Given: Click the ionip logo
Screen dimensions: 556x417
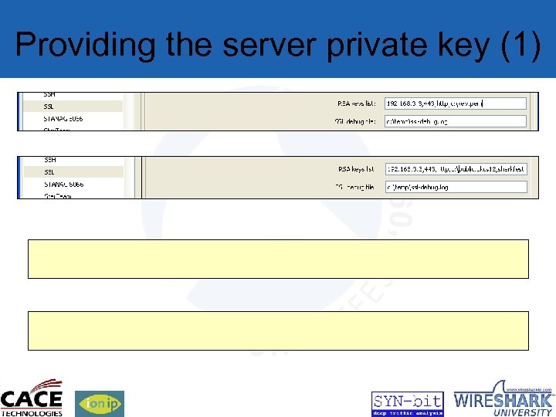Looking at the screenshot, I should (100, 404).
